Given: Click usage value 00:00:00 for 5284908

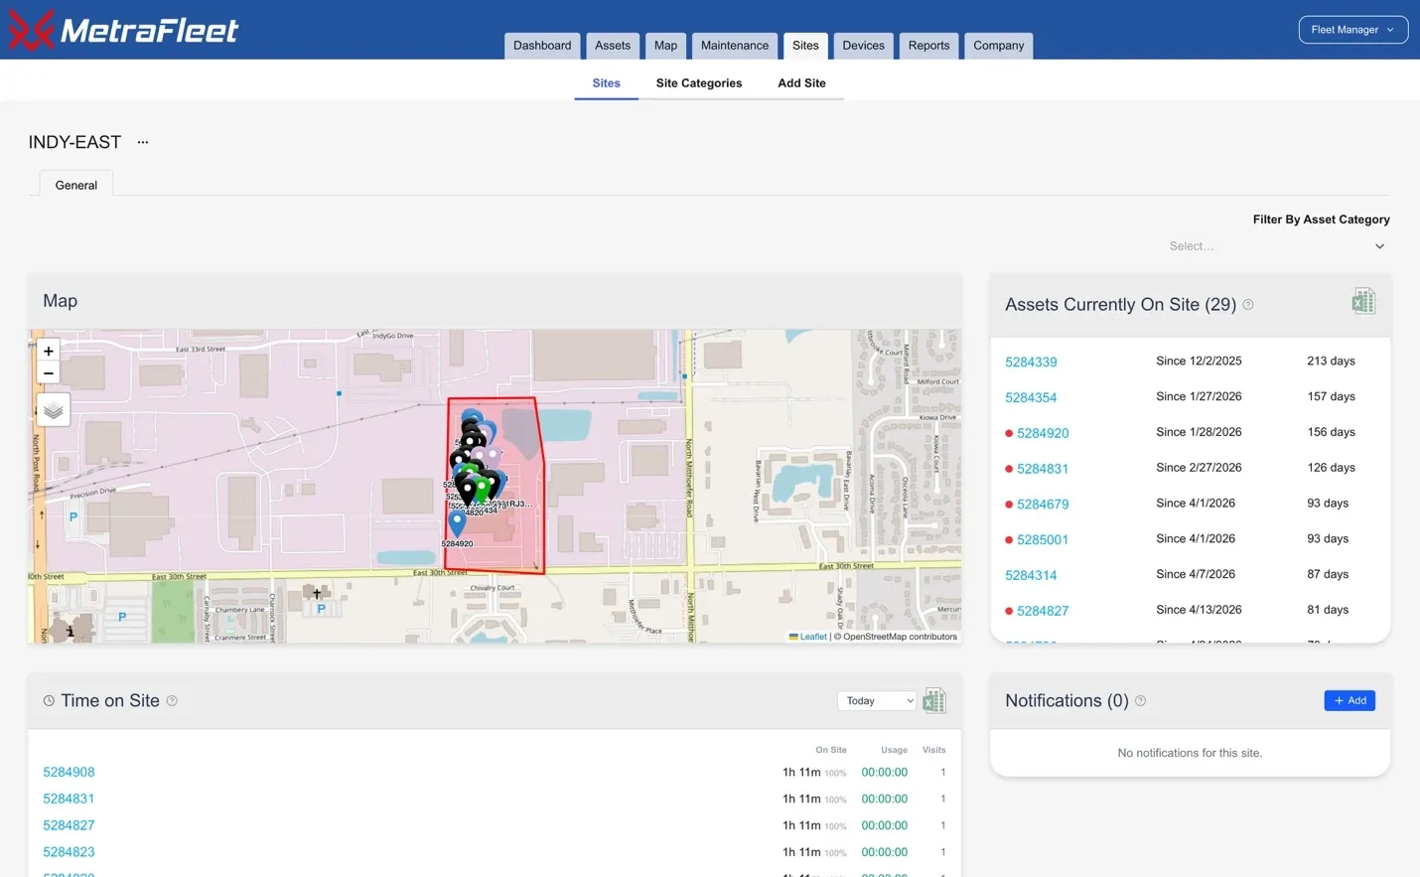Looking at the screenshot, I should pos(884,772).
